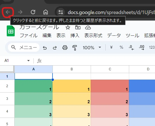Viewport: 155px width, 126px height.
Task: Move the document using the folder icon
Action: click(x=78, y=28)
